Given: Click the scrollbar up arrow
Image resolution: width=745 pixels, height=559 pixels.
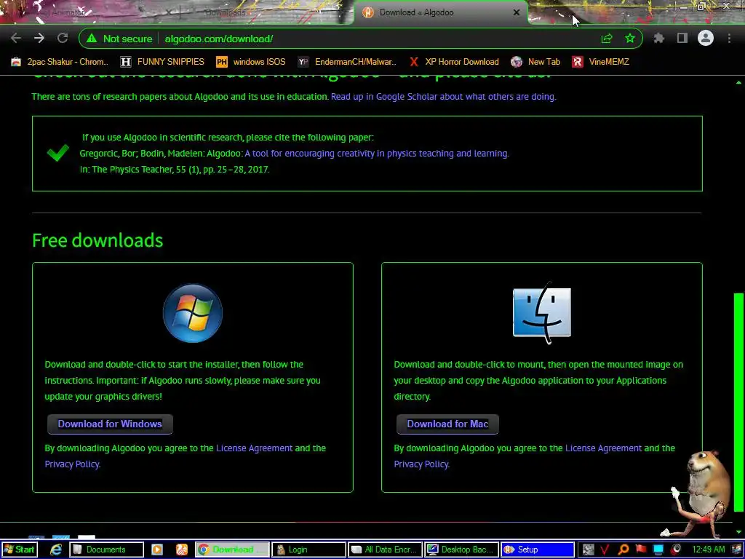Looking at the screenshot, I should pyautogui.click(x=738, y=83).
